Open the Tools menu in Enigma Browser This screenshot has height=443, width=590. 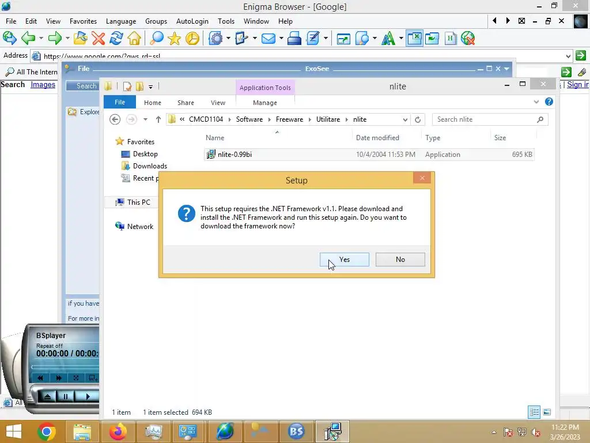(226, 21)
